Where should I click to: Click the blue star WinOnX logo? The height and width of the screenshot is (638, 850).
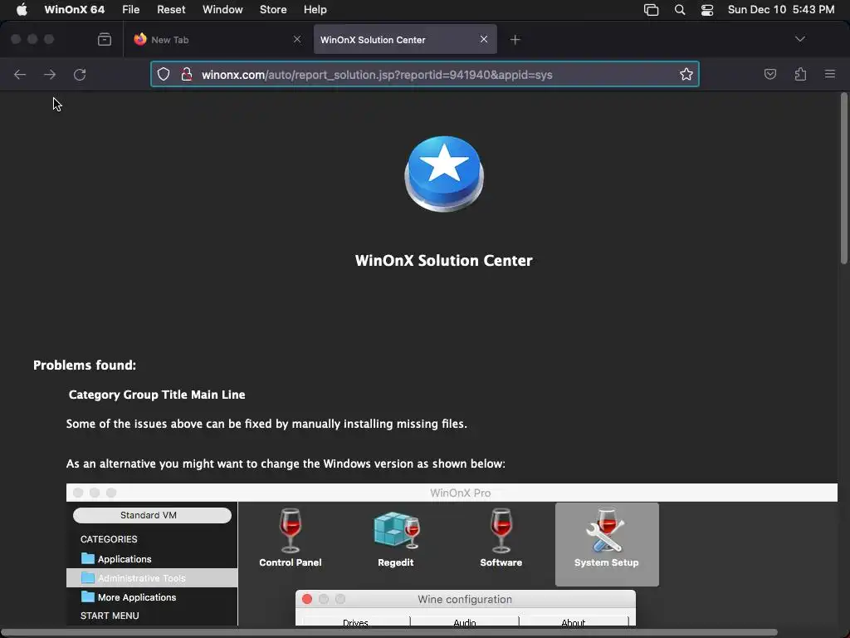[x=444, y=174]
